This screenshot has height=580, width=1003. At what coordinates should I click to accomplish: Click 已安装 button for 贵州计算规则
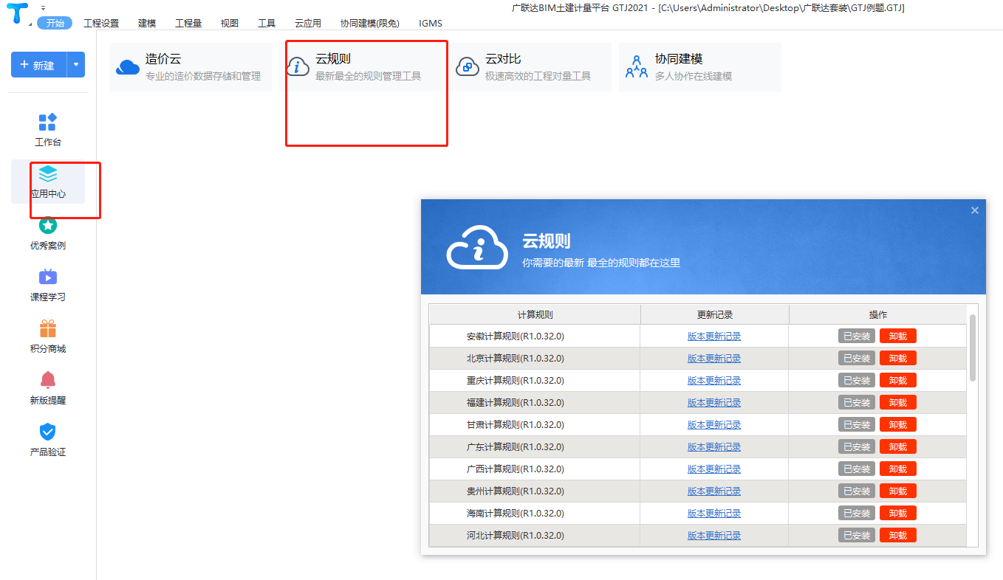[857, 491]
